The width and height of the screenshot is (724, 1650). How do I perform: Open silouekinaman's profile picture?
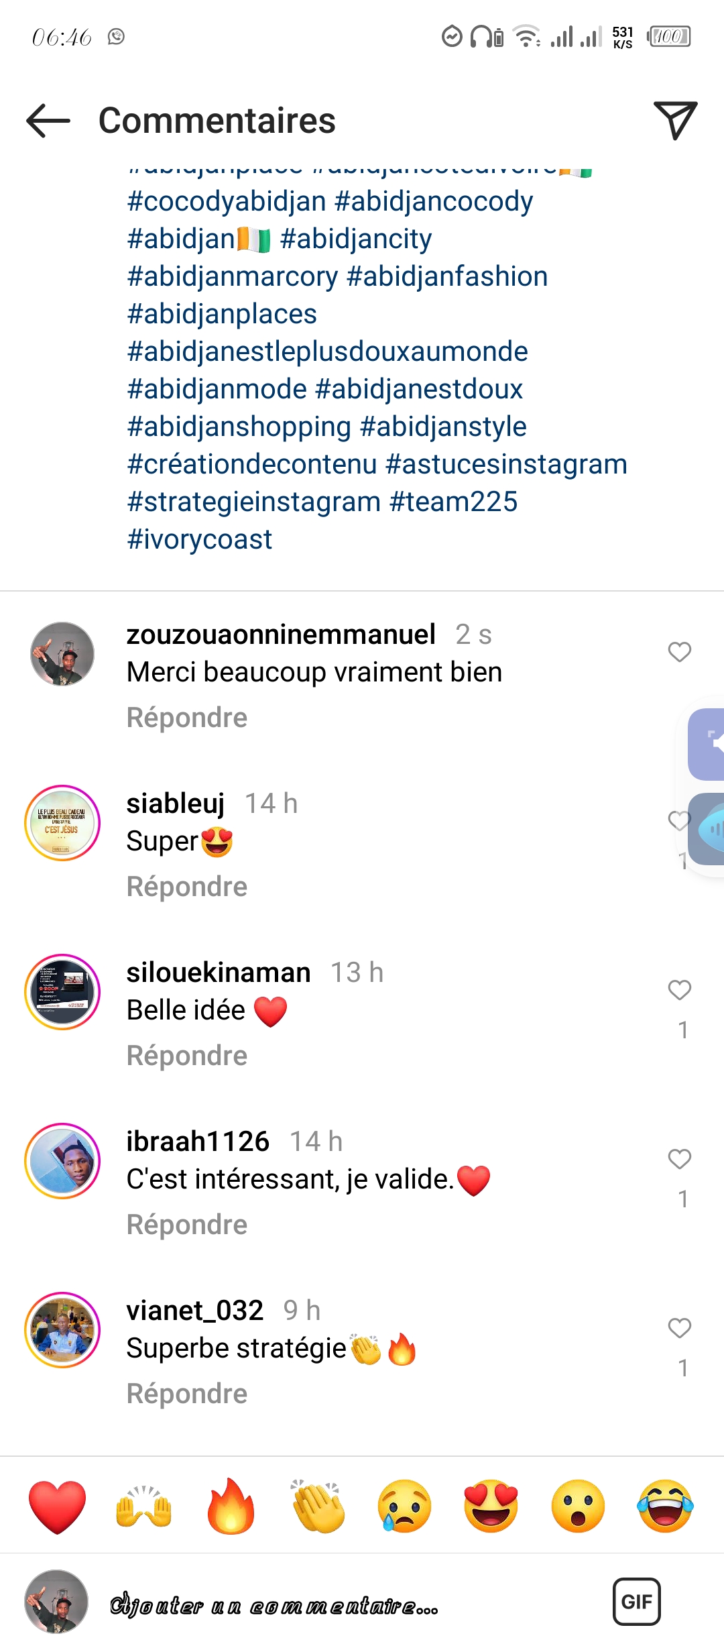62,992
